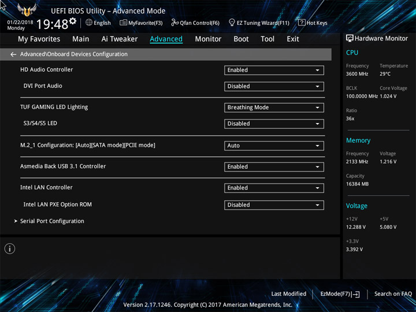Click +3.3V value 3.392 V
The width and height of the screenshot is (416, 312).
tap(354, 250)
